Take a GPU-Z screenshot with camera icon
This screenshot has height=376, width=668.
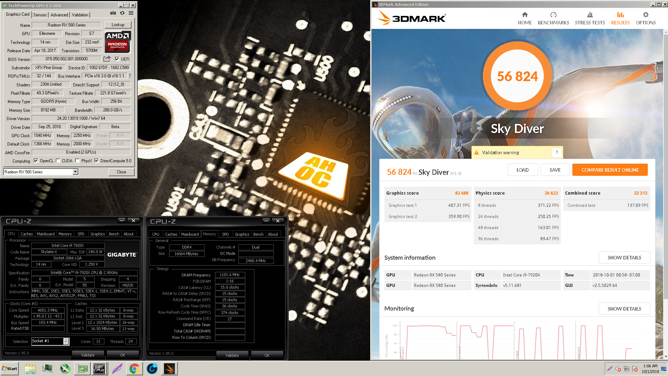pos(113,13)
